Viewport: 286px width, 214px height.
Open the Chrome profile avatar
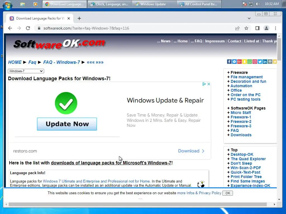pos(266,28)
